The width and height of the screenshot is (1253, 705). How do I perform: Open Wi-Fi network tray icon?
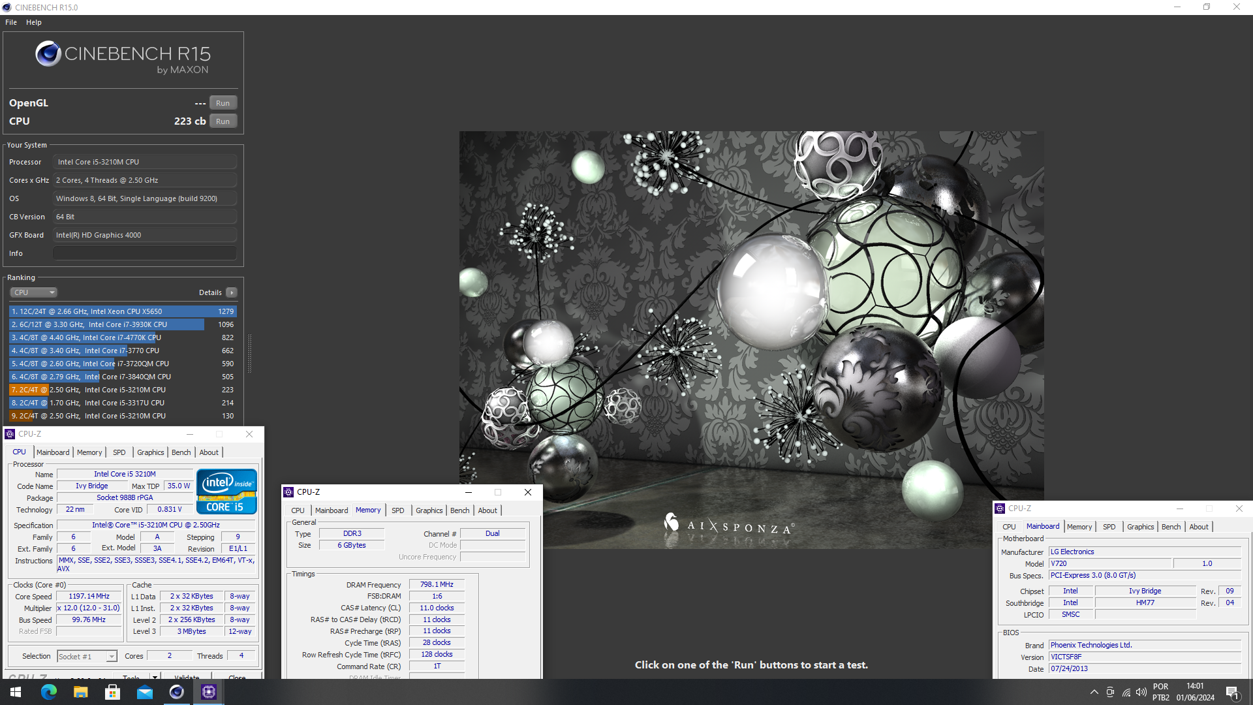[x=1126, y=692]
